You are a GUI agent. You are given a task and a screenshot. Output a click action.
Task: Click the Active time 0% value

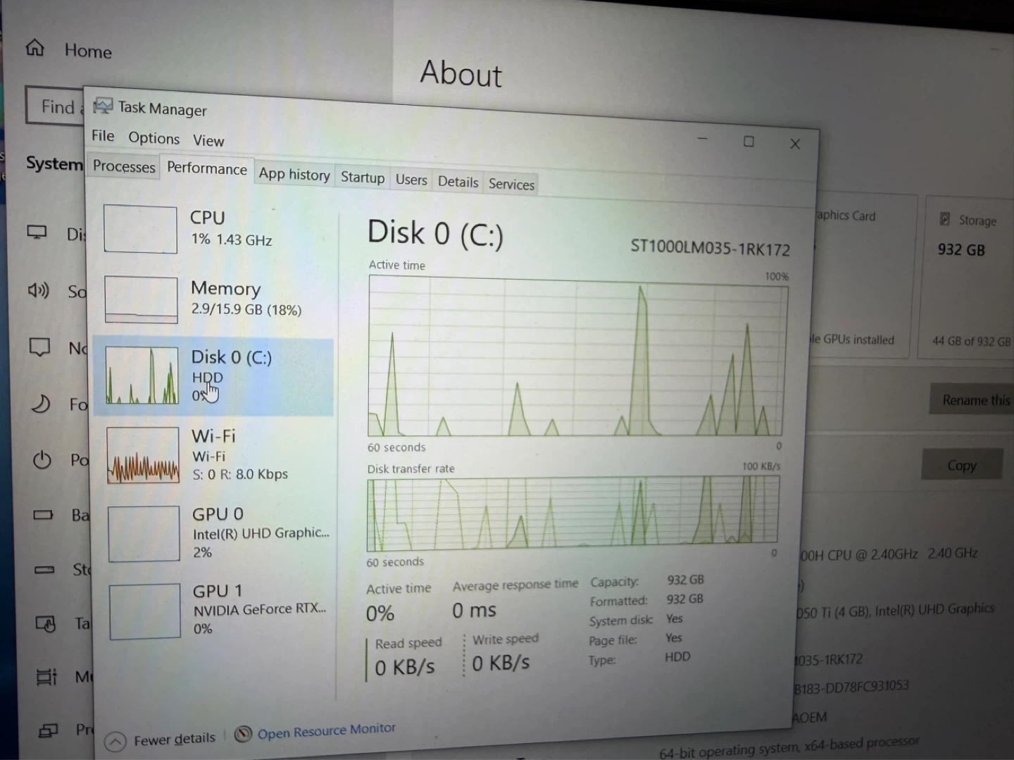point(380,613)
